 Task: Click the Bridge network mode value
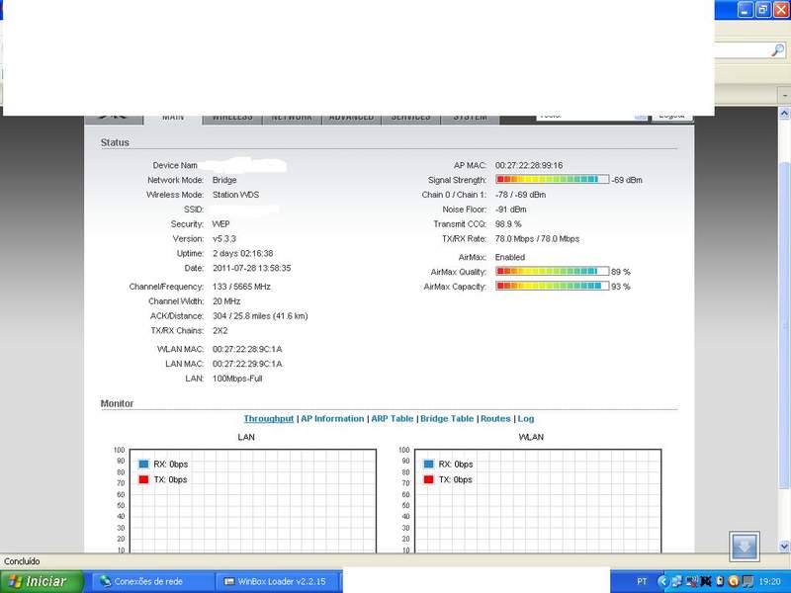224,180
